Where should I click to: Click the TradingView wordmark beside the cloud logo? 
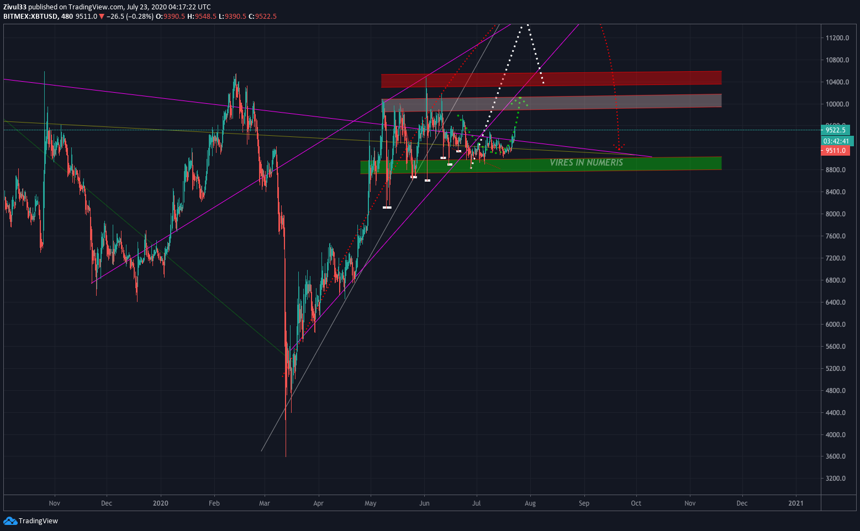click(38, 521)
